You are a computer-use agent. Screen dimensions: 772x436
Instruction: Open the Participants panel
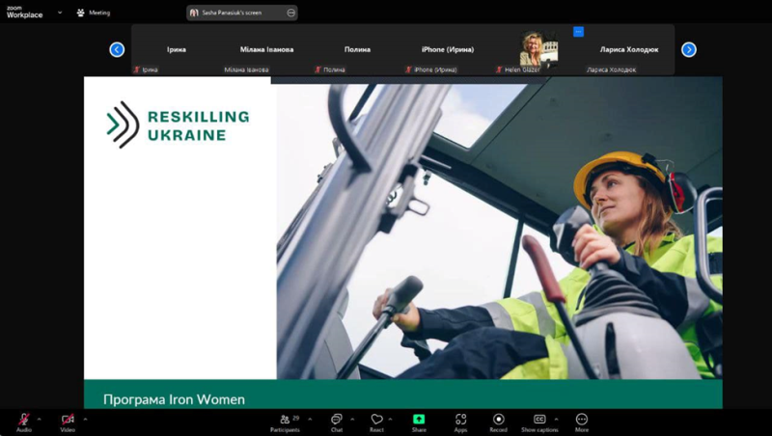coord(284,420)
